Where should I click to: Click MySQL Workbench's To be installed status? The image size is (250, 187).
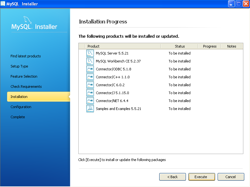(x=180, y=61)
